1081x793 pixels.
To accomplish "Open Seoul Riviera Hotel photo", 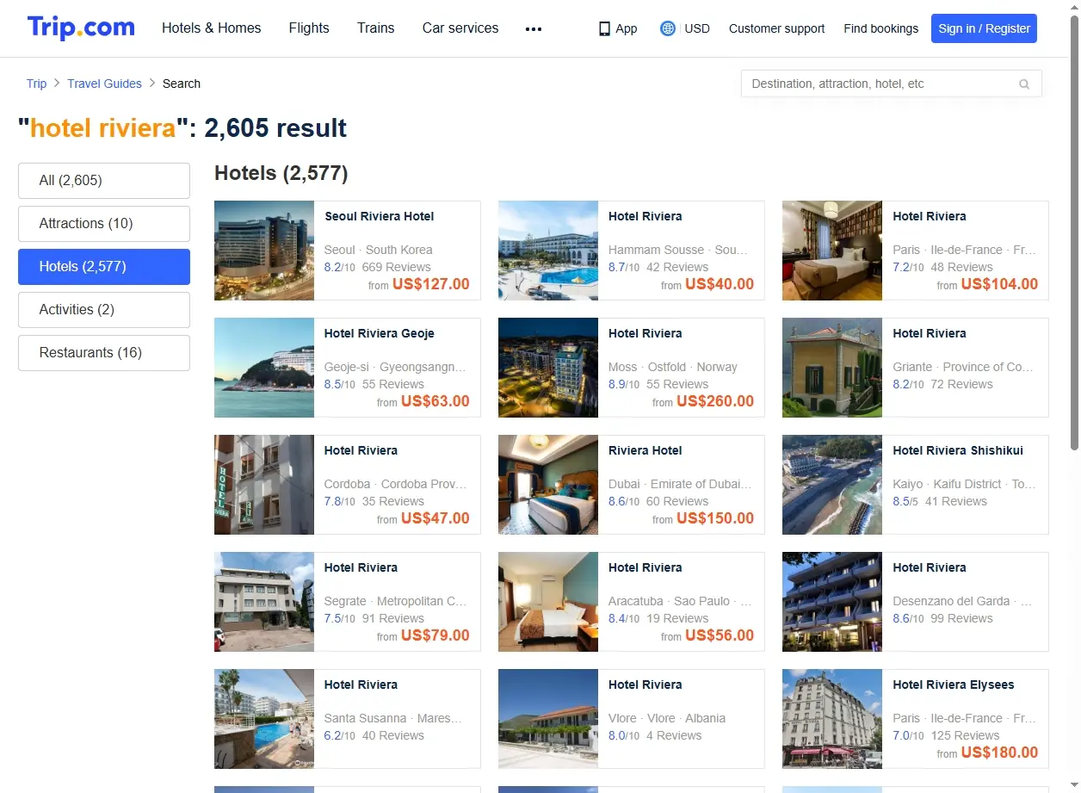I will (264, 251).
